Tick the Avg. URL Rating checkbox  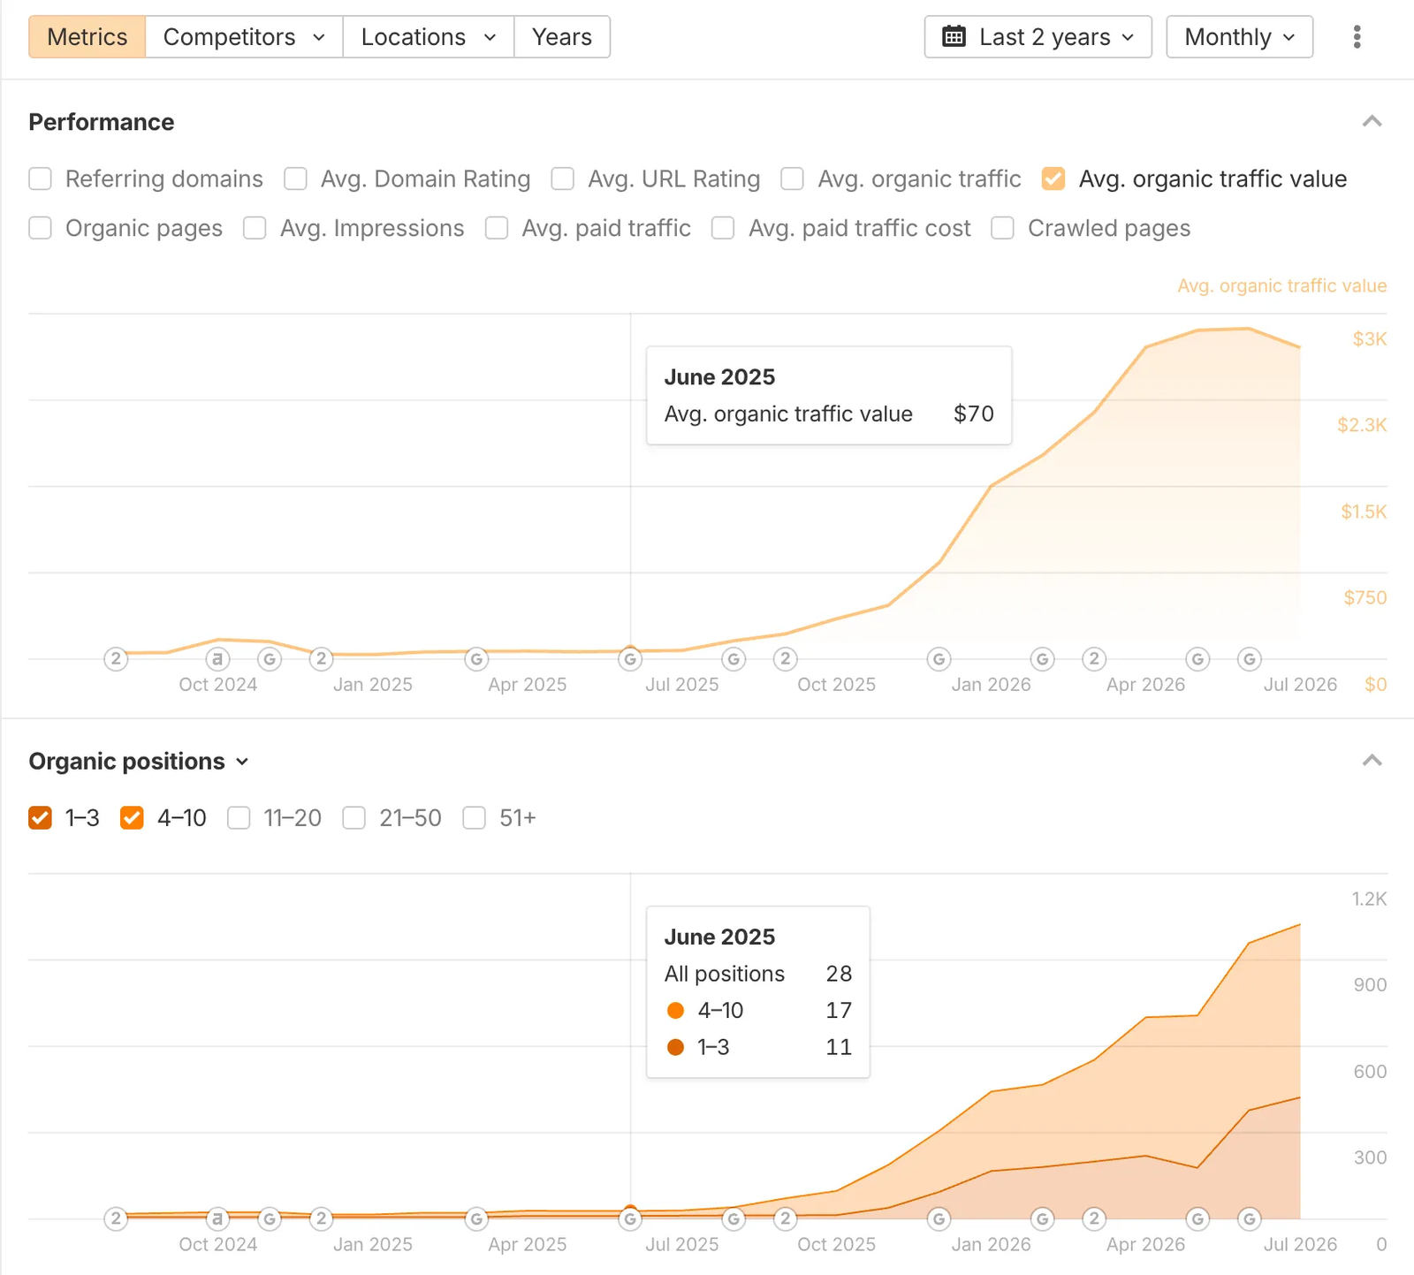click(562, 178)
